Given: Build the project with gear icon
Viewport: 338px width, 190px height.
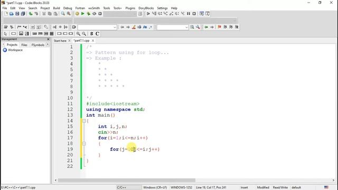Looking at the screenshot, I should (x=77, y=14).
